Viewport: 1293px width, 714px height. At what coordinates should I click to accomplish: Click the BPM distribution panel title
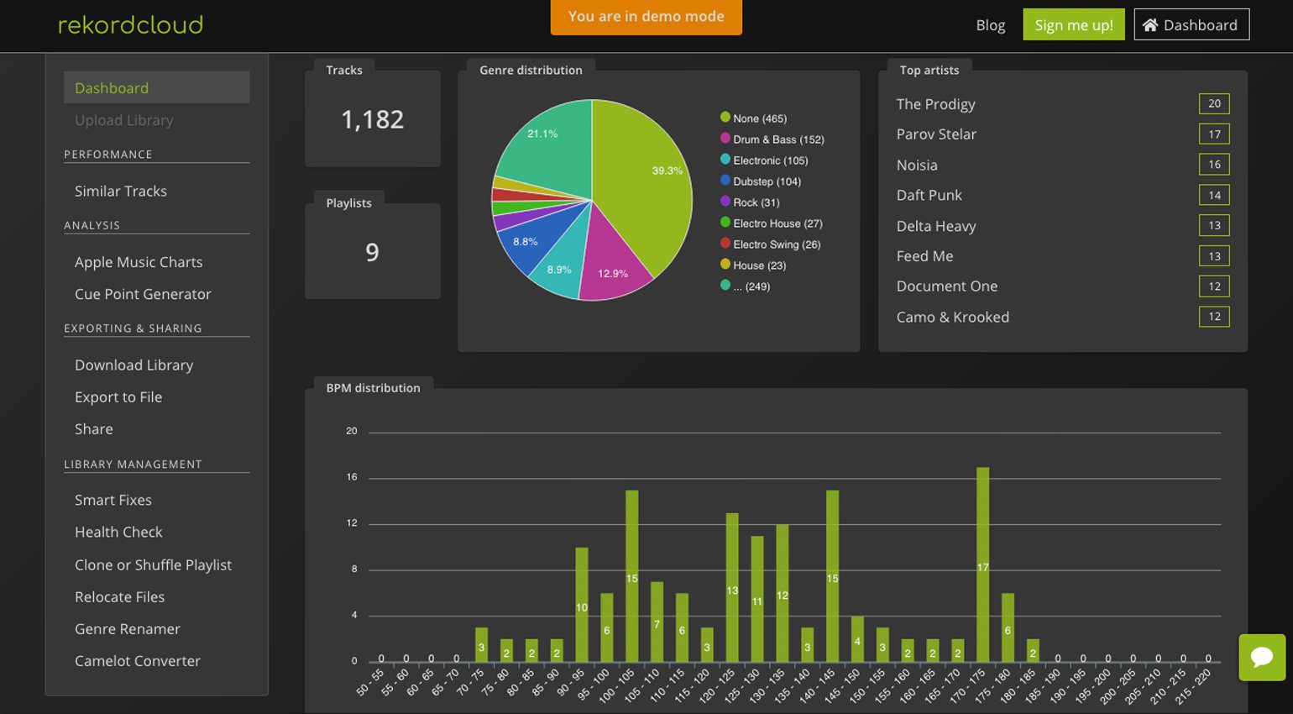[373, 387]
